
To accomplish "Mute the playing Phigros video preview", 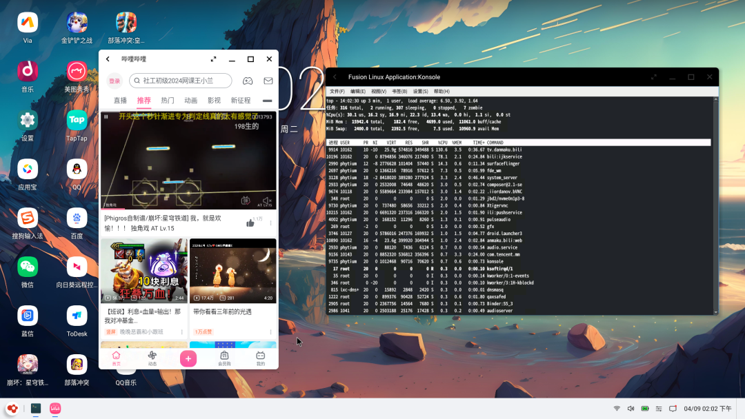I will [266, 201].
